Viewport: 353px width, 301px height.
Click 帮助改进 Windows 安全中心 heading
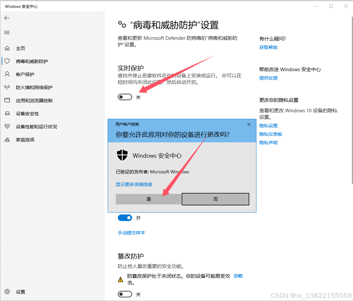tap(290, 70)
